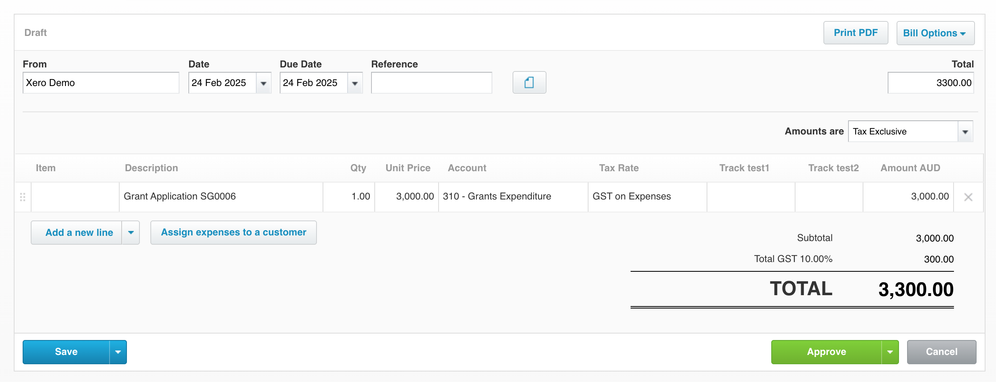Expand the Add a new line arrow
996x382 pixels.
point(131,233)
